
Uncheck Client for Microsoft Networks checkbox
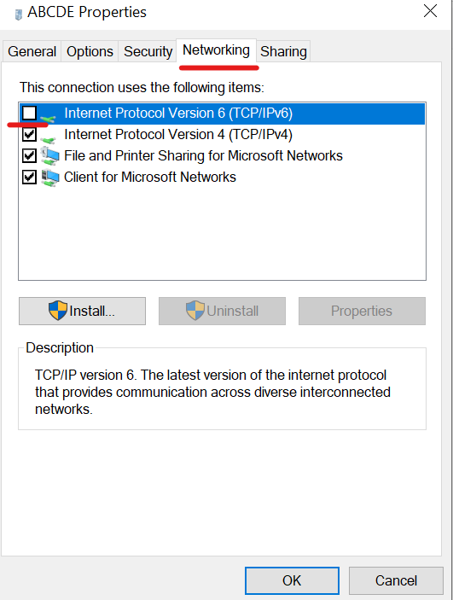(x=30, y=178)
